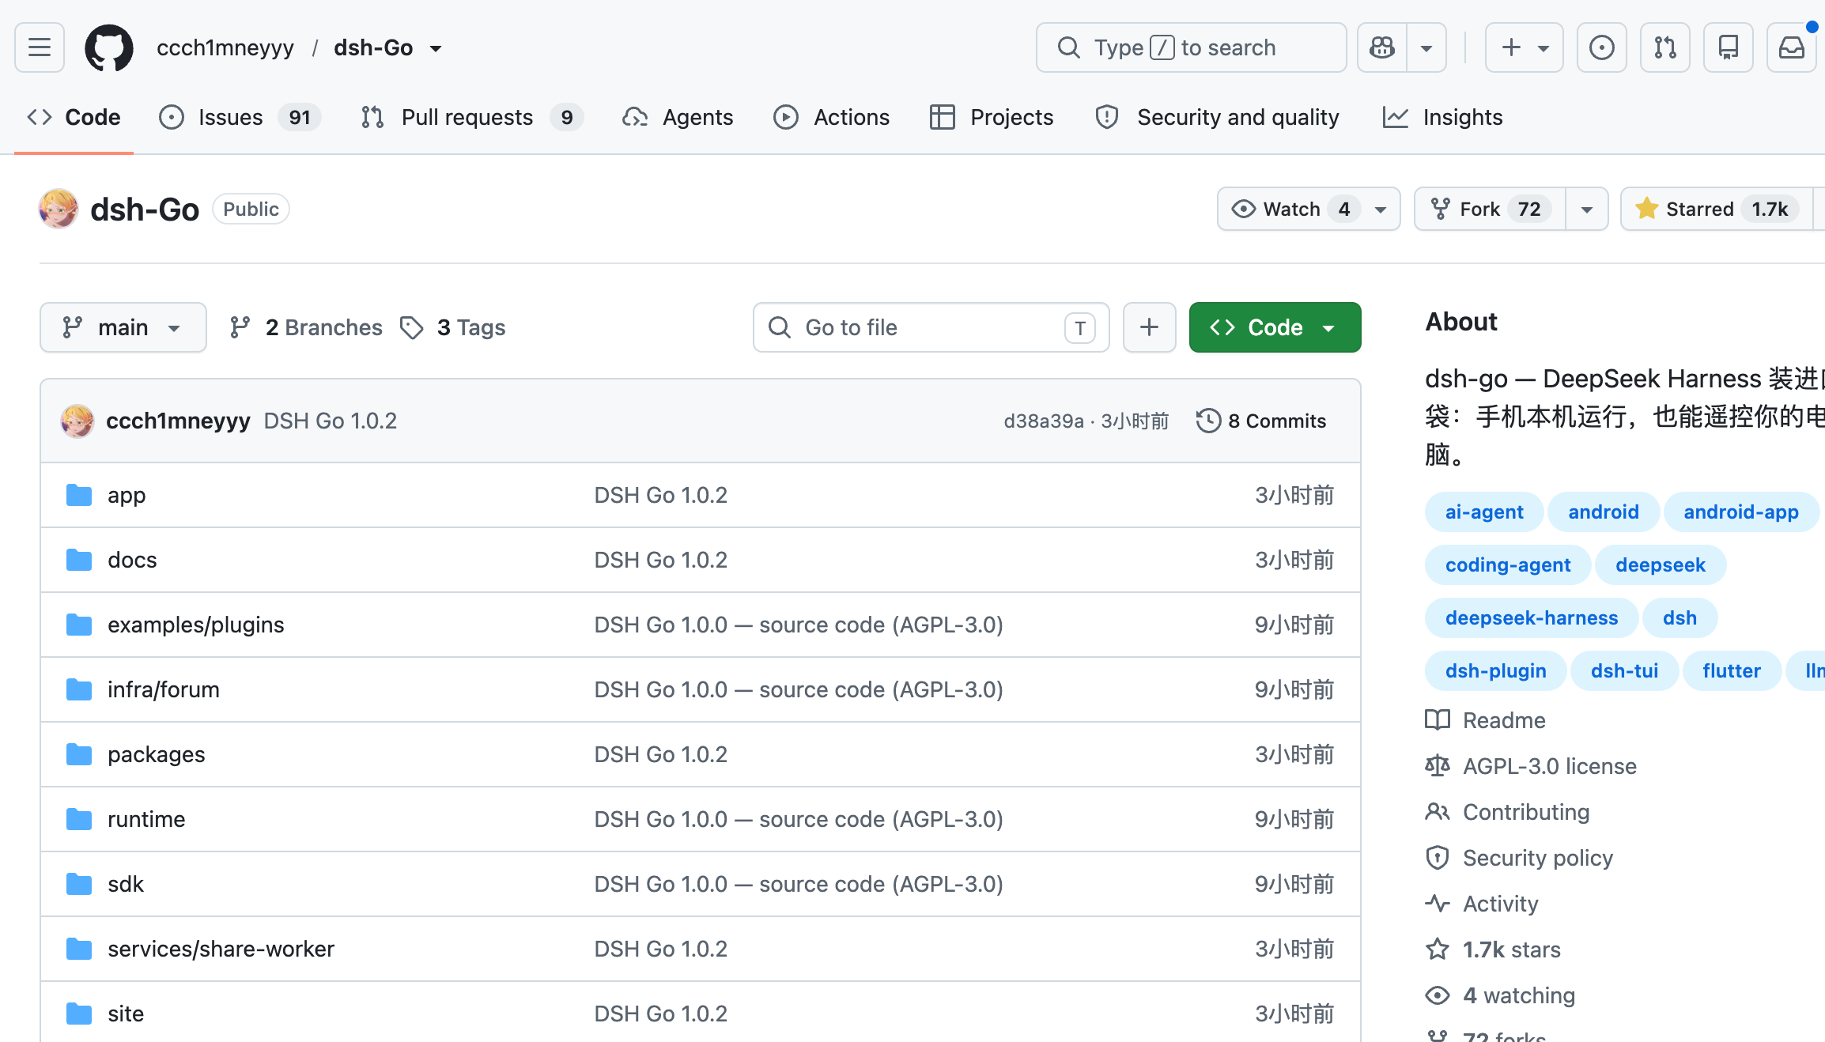
Task: Fork this repository
Action: [x=1490, y=209]
